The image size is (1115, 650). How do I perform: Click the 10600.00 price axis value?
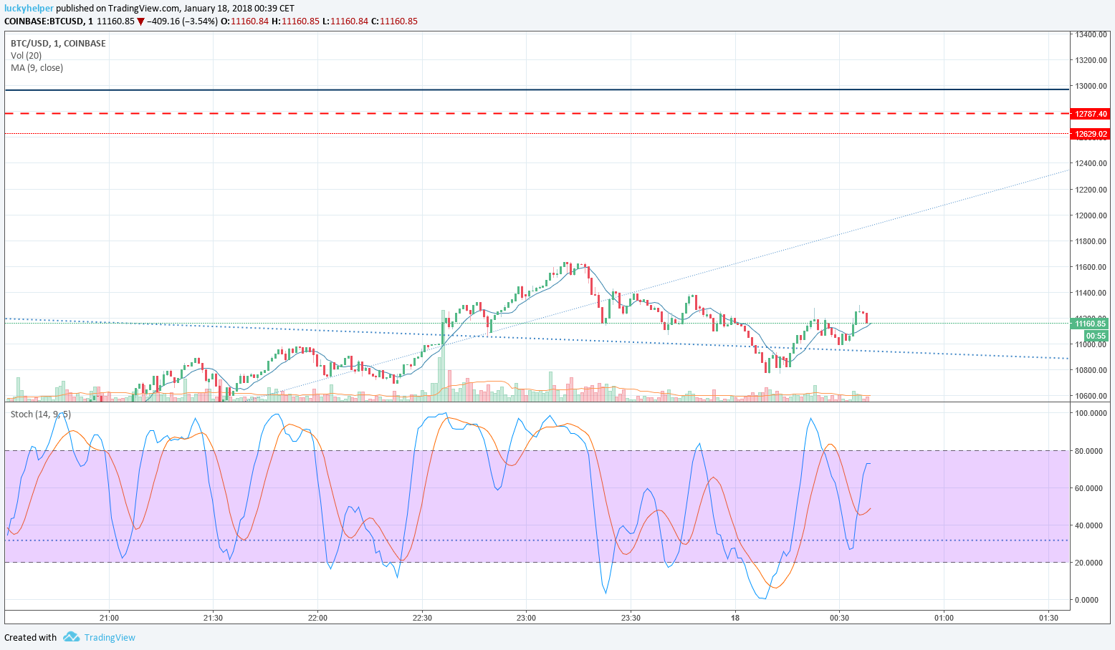click(x=1091, y=396)
